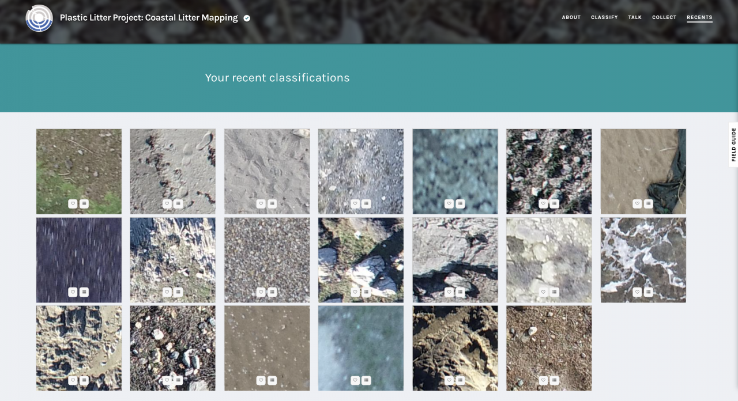Screen dimensions: 738x401
Task: Open the sand with footprints thumbnail
Action: pyautogui.click(x=173, y=172)
